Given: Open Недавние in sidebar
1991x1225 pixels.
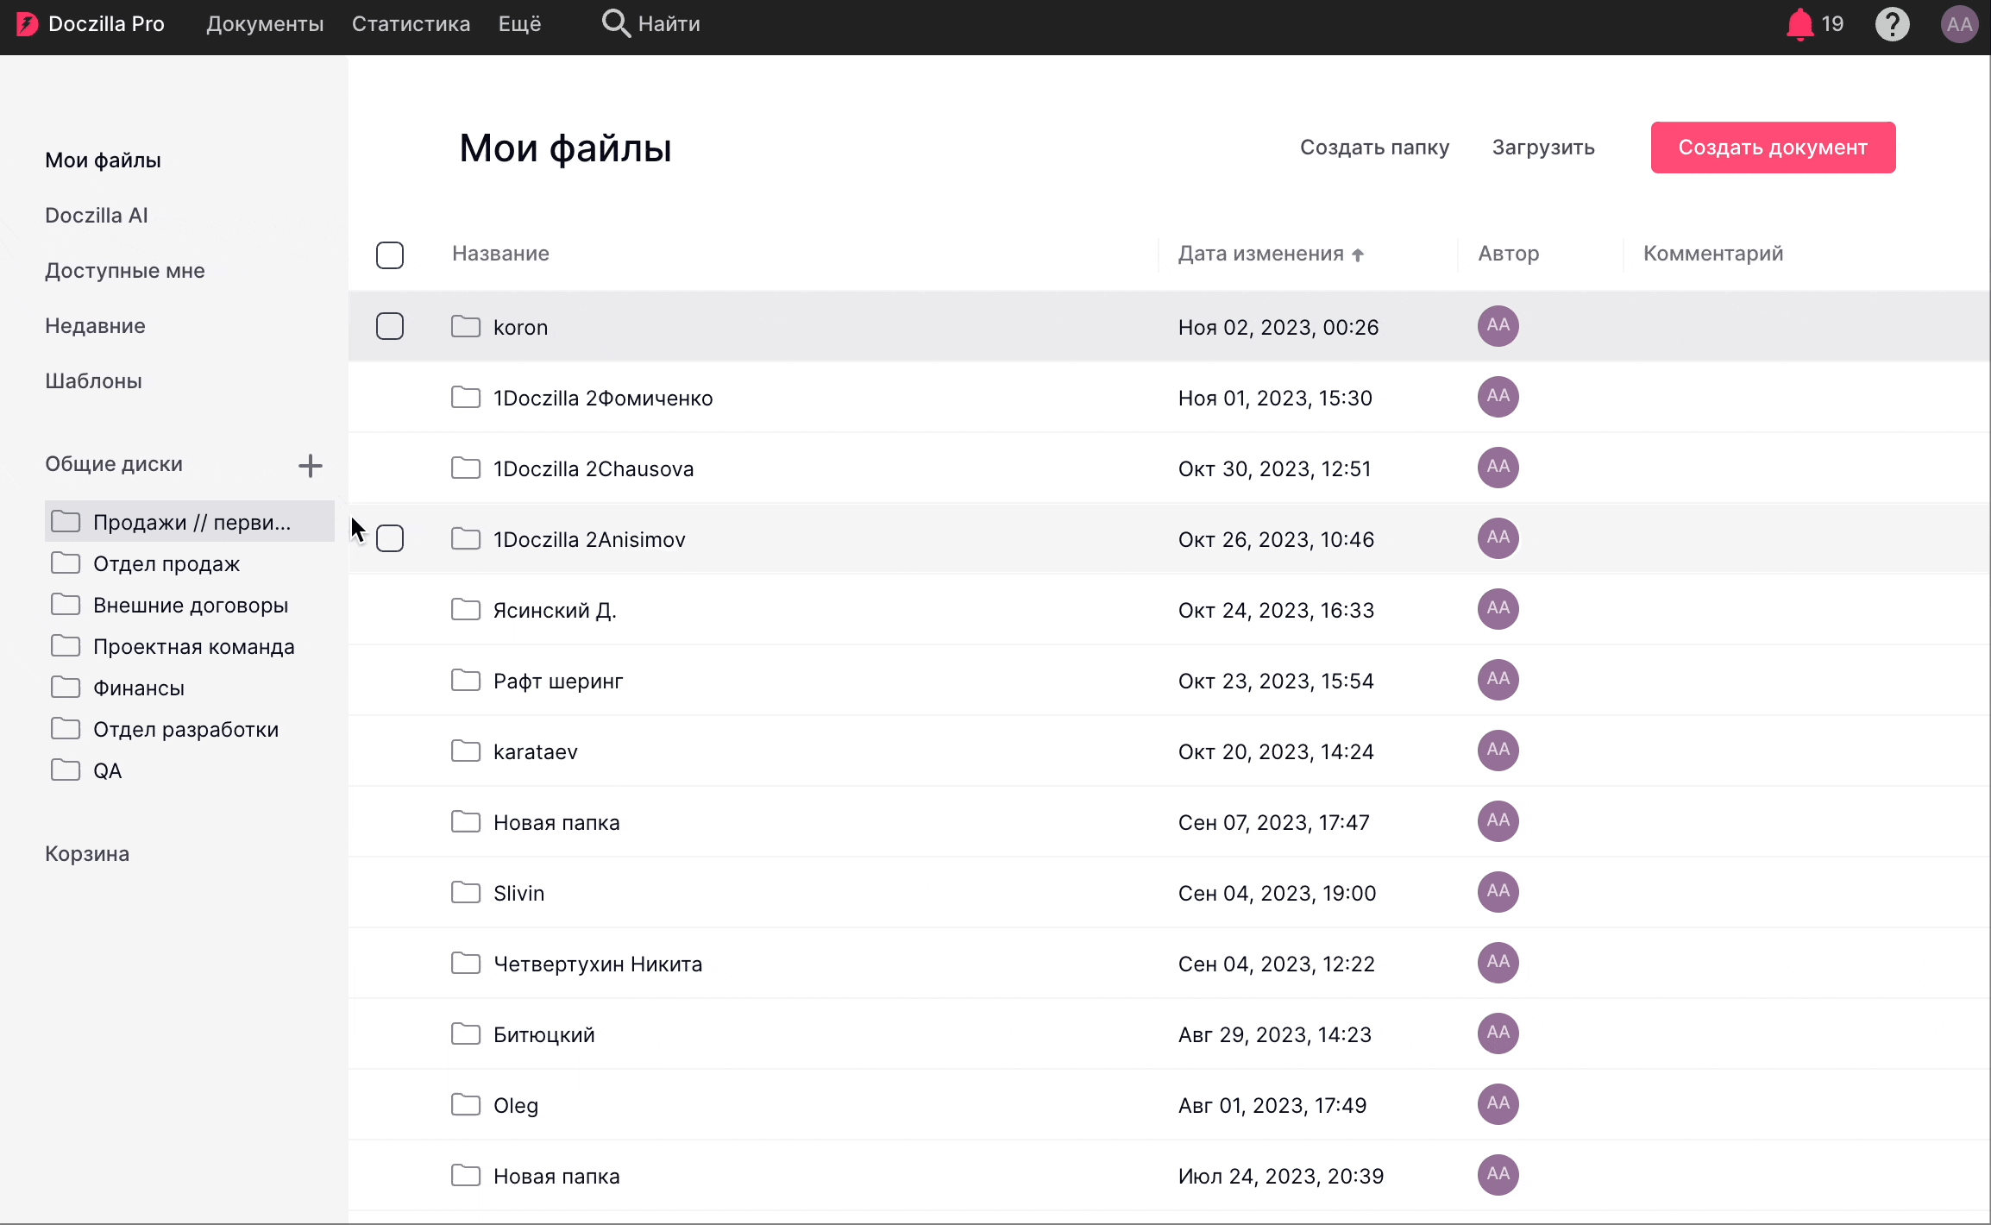Looking at the screenshot, I should coord(95,326).
